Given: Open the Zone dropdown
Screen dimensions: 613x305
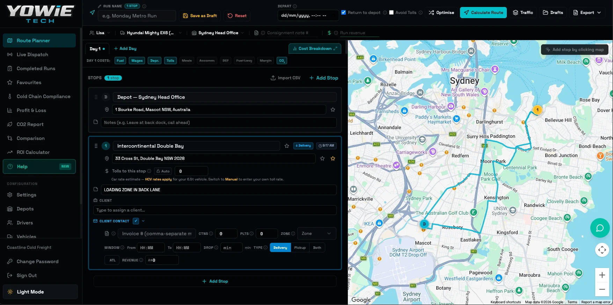Looking at the screenshot, I should (x=317, y=233).
